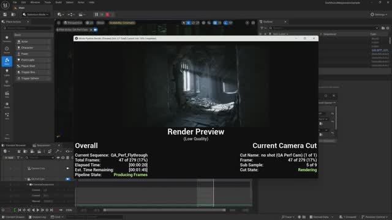Save the current level with the save icon

click(x=5, y=15)
